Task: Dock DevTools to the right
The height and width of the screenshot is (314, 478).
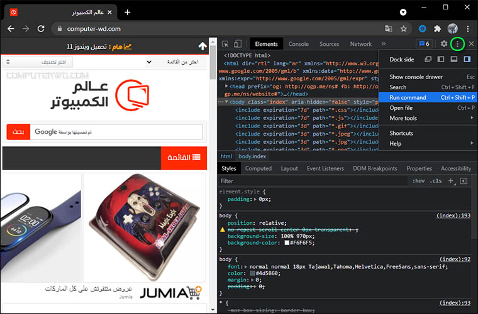Action: [x=467, y=59]
